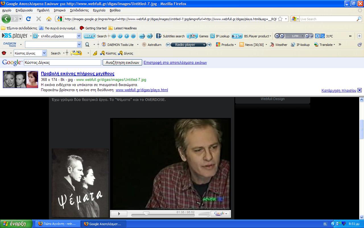
Task: Click the highlighter icon in bottom toolbar
Action: point(95,53)
